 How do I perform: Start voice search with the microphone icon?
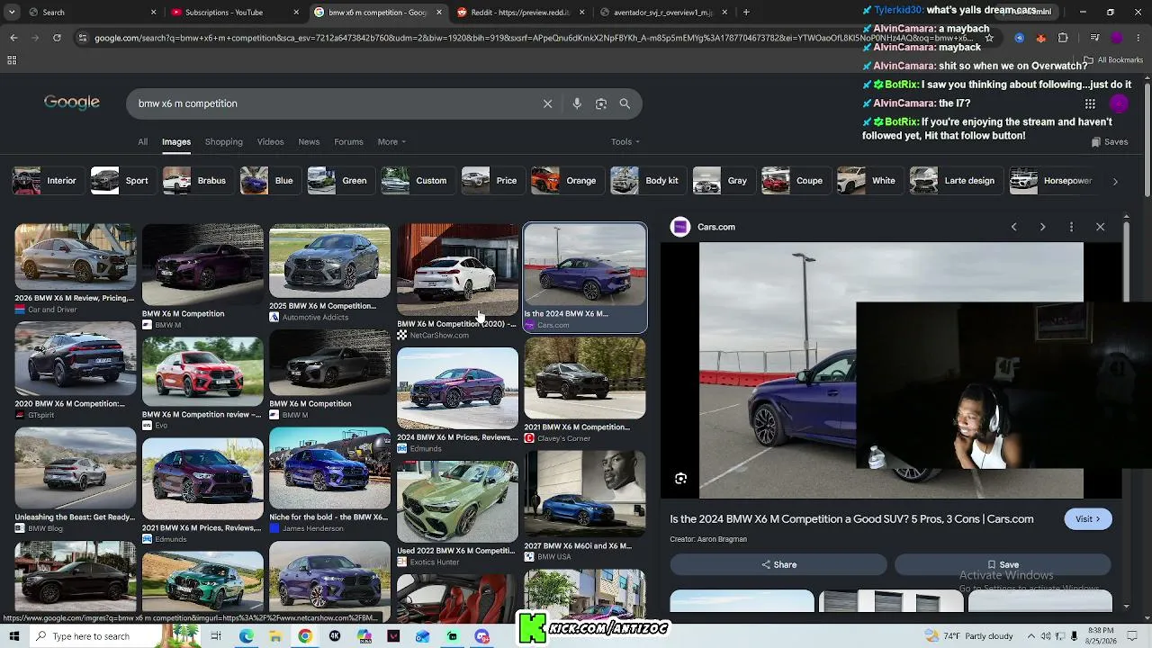click(x=577, y=103)
